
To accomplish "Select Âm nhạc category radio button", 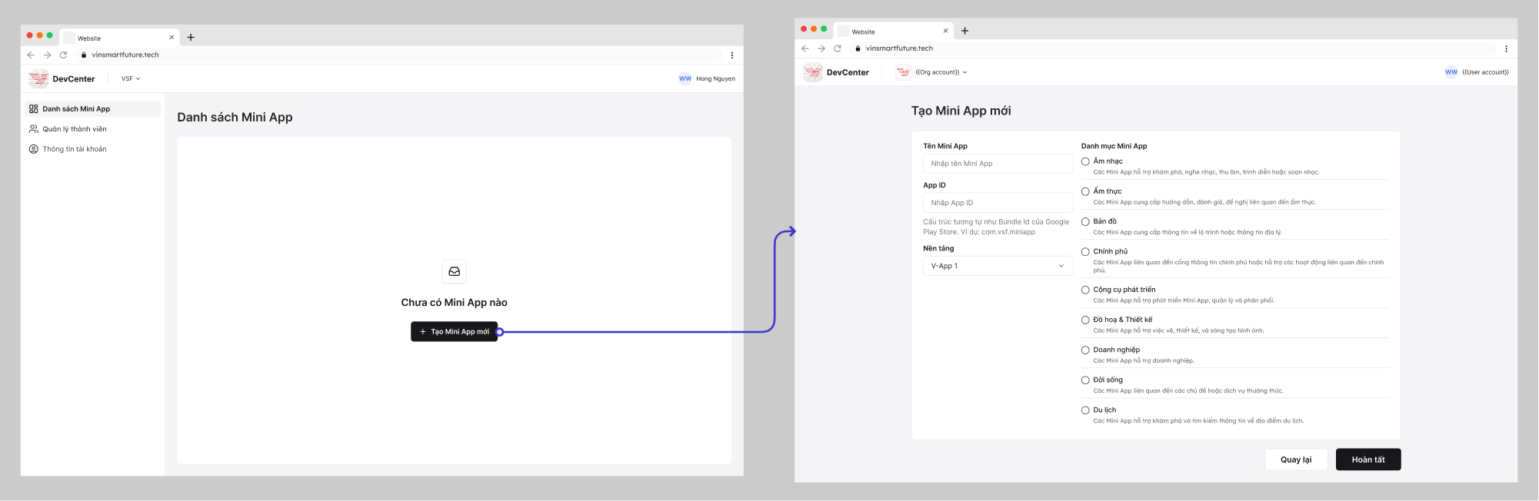I will click(x=1085, y=161).
